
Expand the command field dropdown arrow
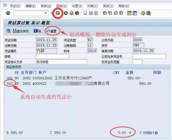(x=46, y=13)
